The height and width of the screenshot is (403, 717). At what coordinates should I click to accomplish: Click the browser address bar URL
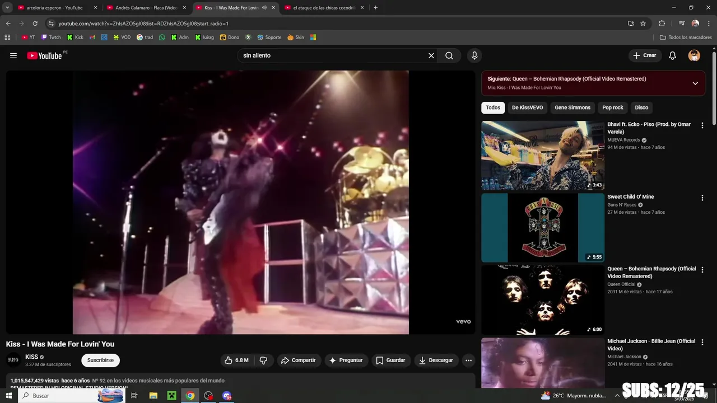(x=143, y=24)
